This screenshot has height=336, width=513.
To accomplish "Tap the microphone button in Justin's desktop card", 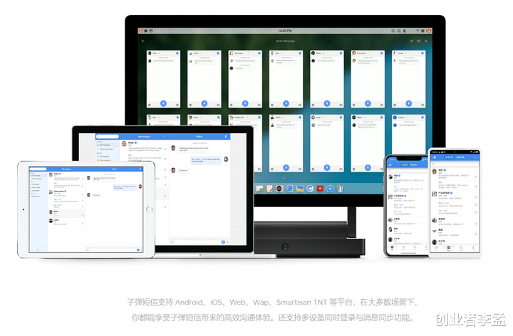I will pos(286,168).
